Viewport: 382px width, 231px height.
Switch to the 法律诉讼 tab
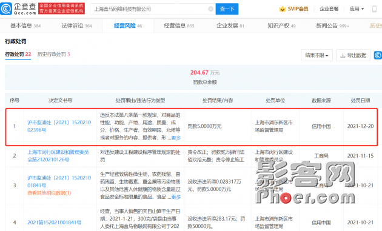point(76,25)
